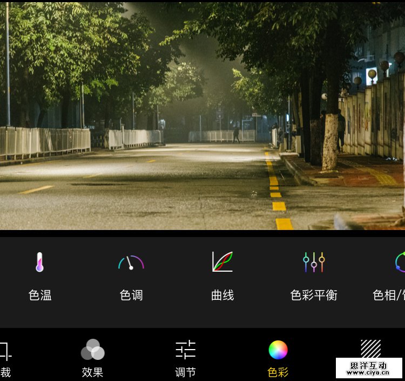This screenshot has width=405, height=381.
Task: Open the 色调 tint gauge icon
Action: click(x=131, y=262)
